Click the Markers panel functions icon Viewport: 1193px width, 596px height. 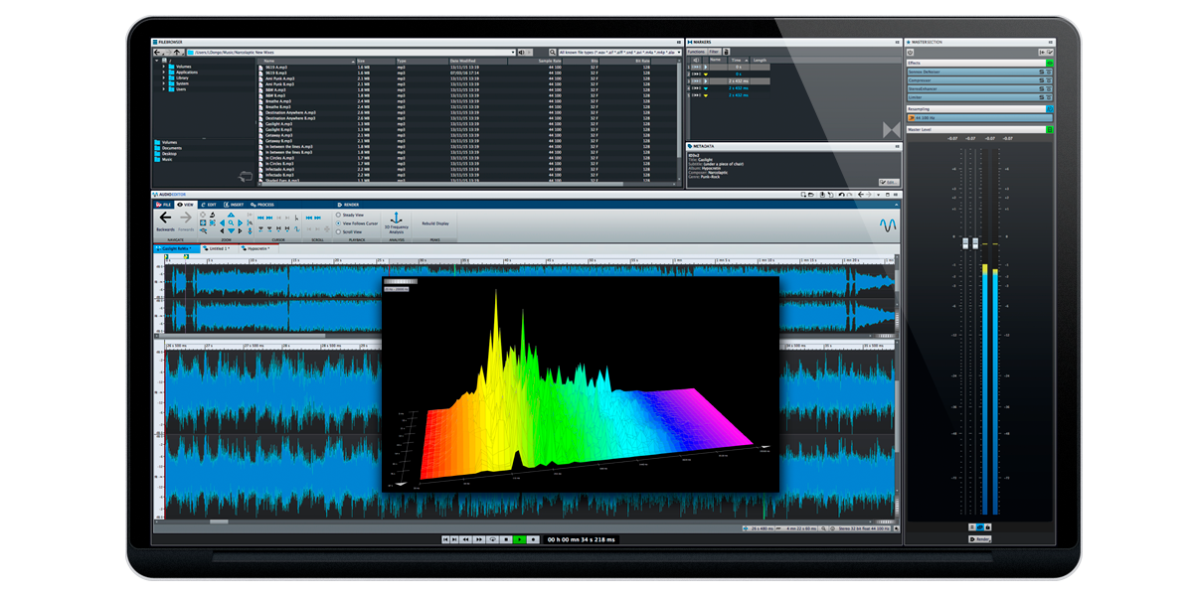[x=696, y=52]
